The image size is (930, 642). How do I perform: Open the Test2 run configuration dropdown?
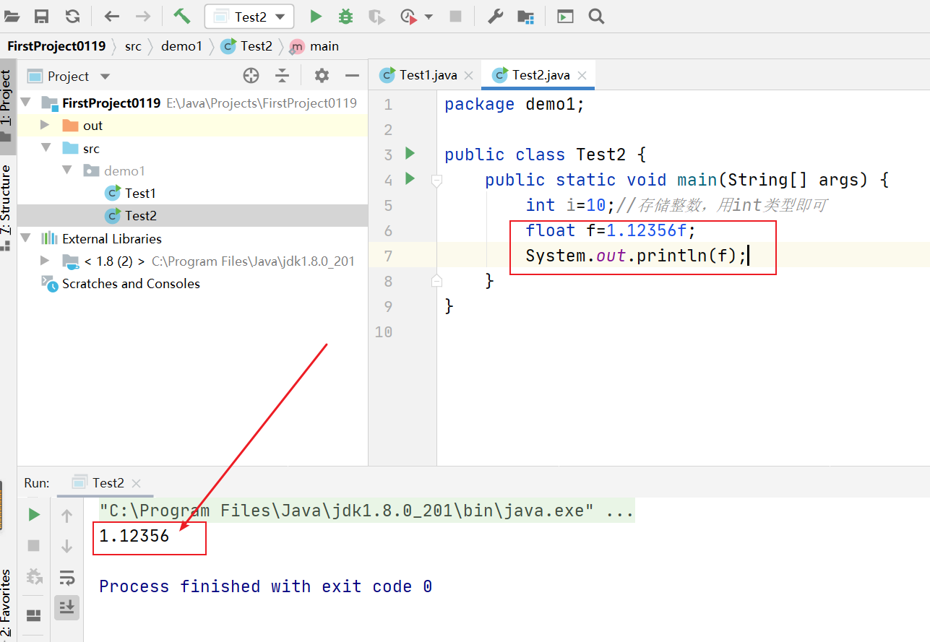click(249, 17)
